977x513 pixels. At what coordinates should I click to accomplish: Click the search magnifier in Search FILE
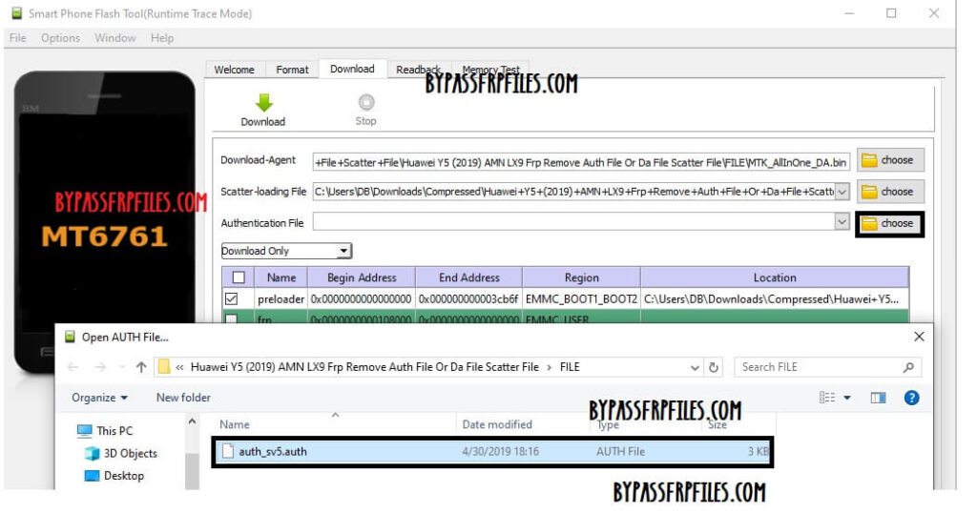[907, 367]
